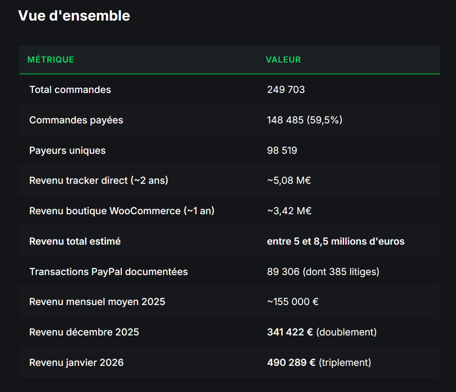Click the "Revenu mensuel moyen 2025" label
The image size is (456, 392).
tap(97, 302)
